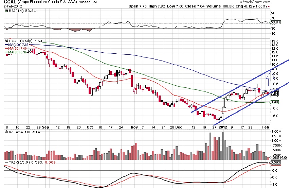Screen dimensions: 289x188
Task: Click the Sep month label on date axis
Action: pos(46,127)
